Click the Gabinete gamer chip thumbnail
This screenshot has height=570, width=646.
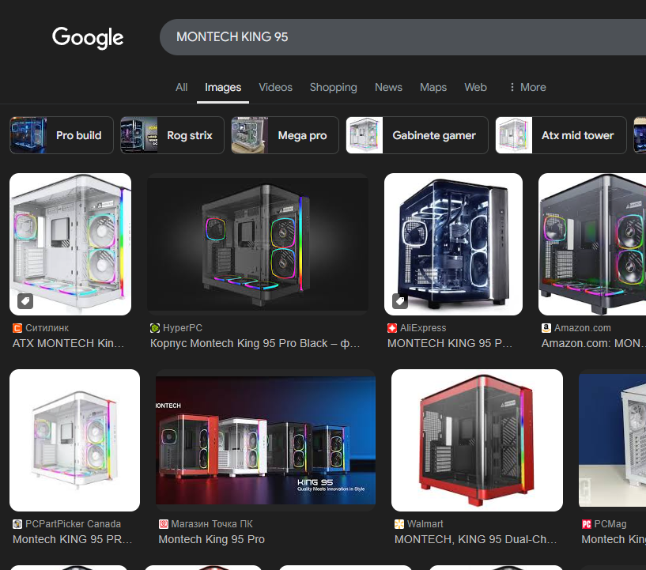click(x=365, y=135)
